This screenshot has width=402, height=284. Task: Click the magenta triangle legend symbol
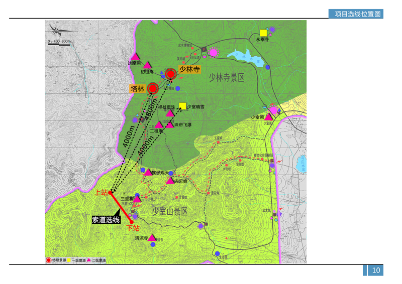pos(89,260)
